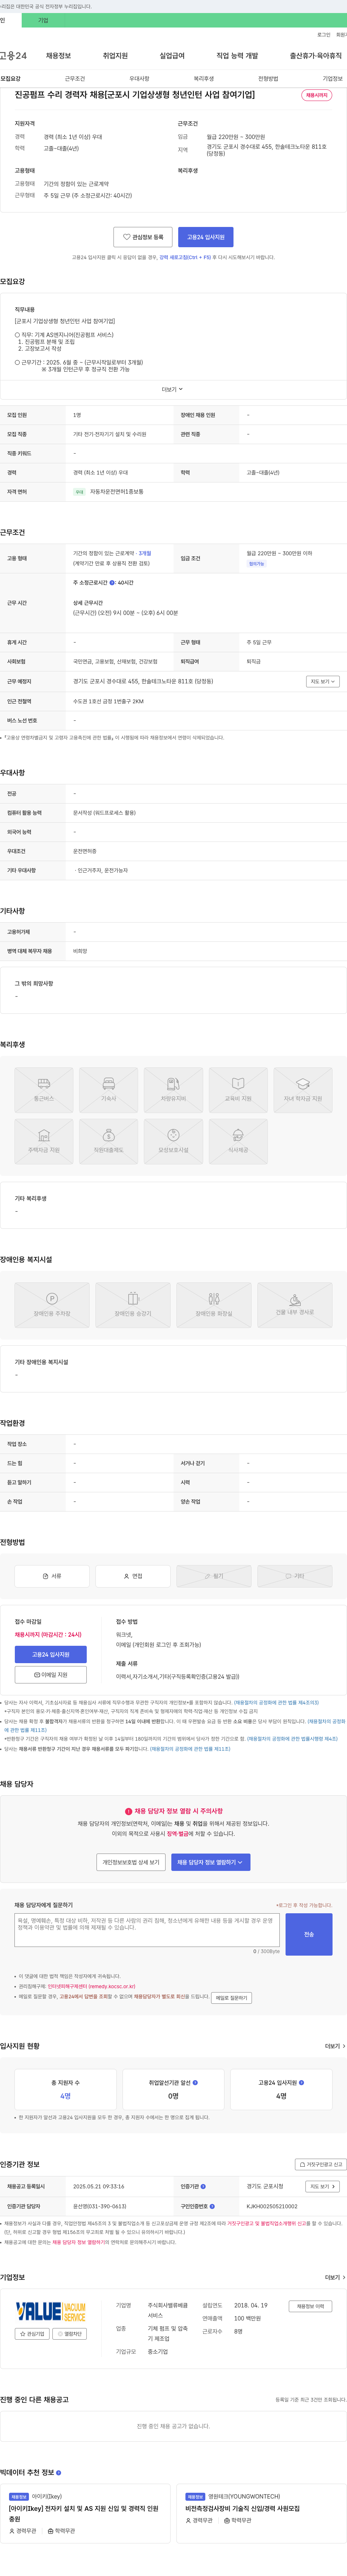Open the 실업급여 menu
This screenshot has width=347, height=2576.
172,56
